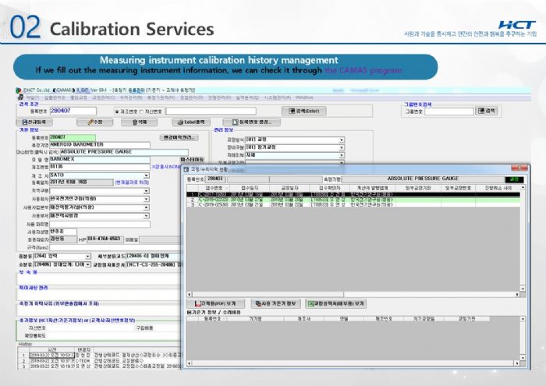The width and height of the screenshot is (546, 386).
Task: Click the edit (수정) pencil icon button
Action: click(94, 122)
